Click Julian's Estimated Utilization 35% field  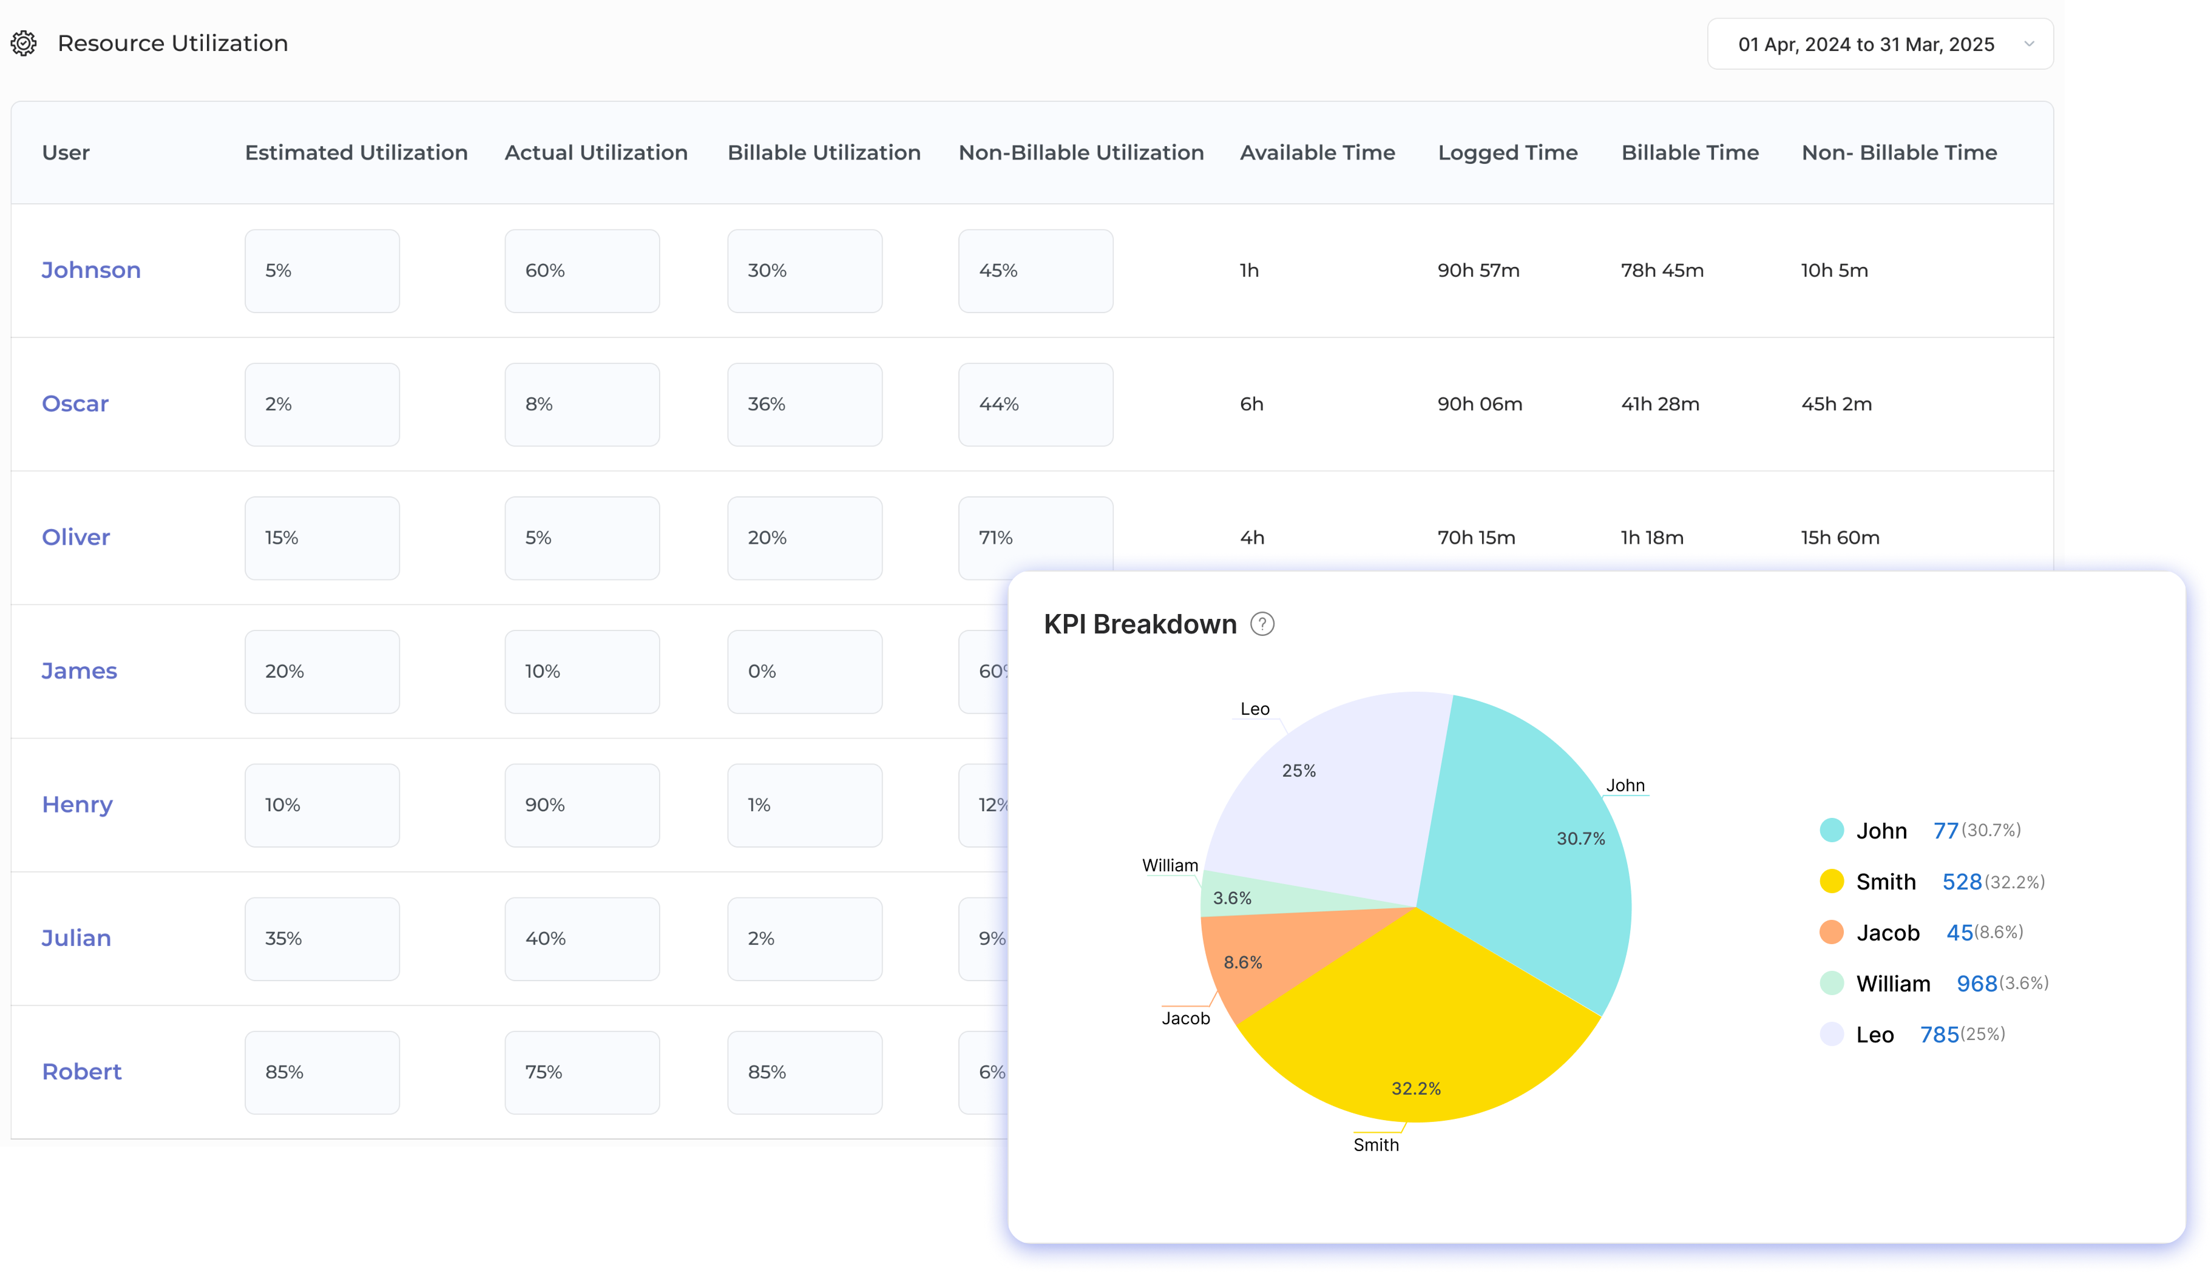(x=322, y=939)
